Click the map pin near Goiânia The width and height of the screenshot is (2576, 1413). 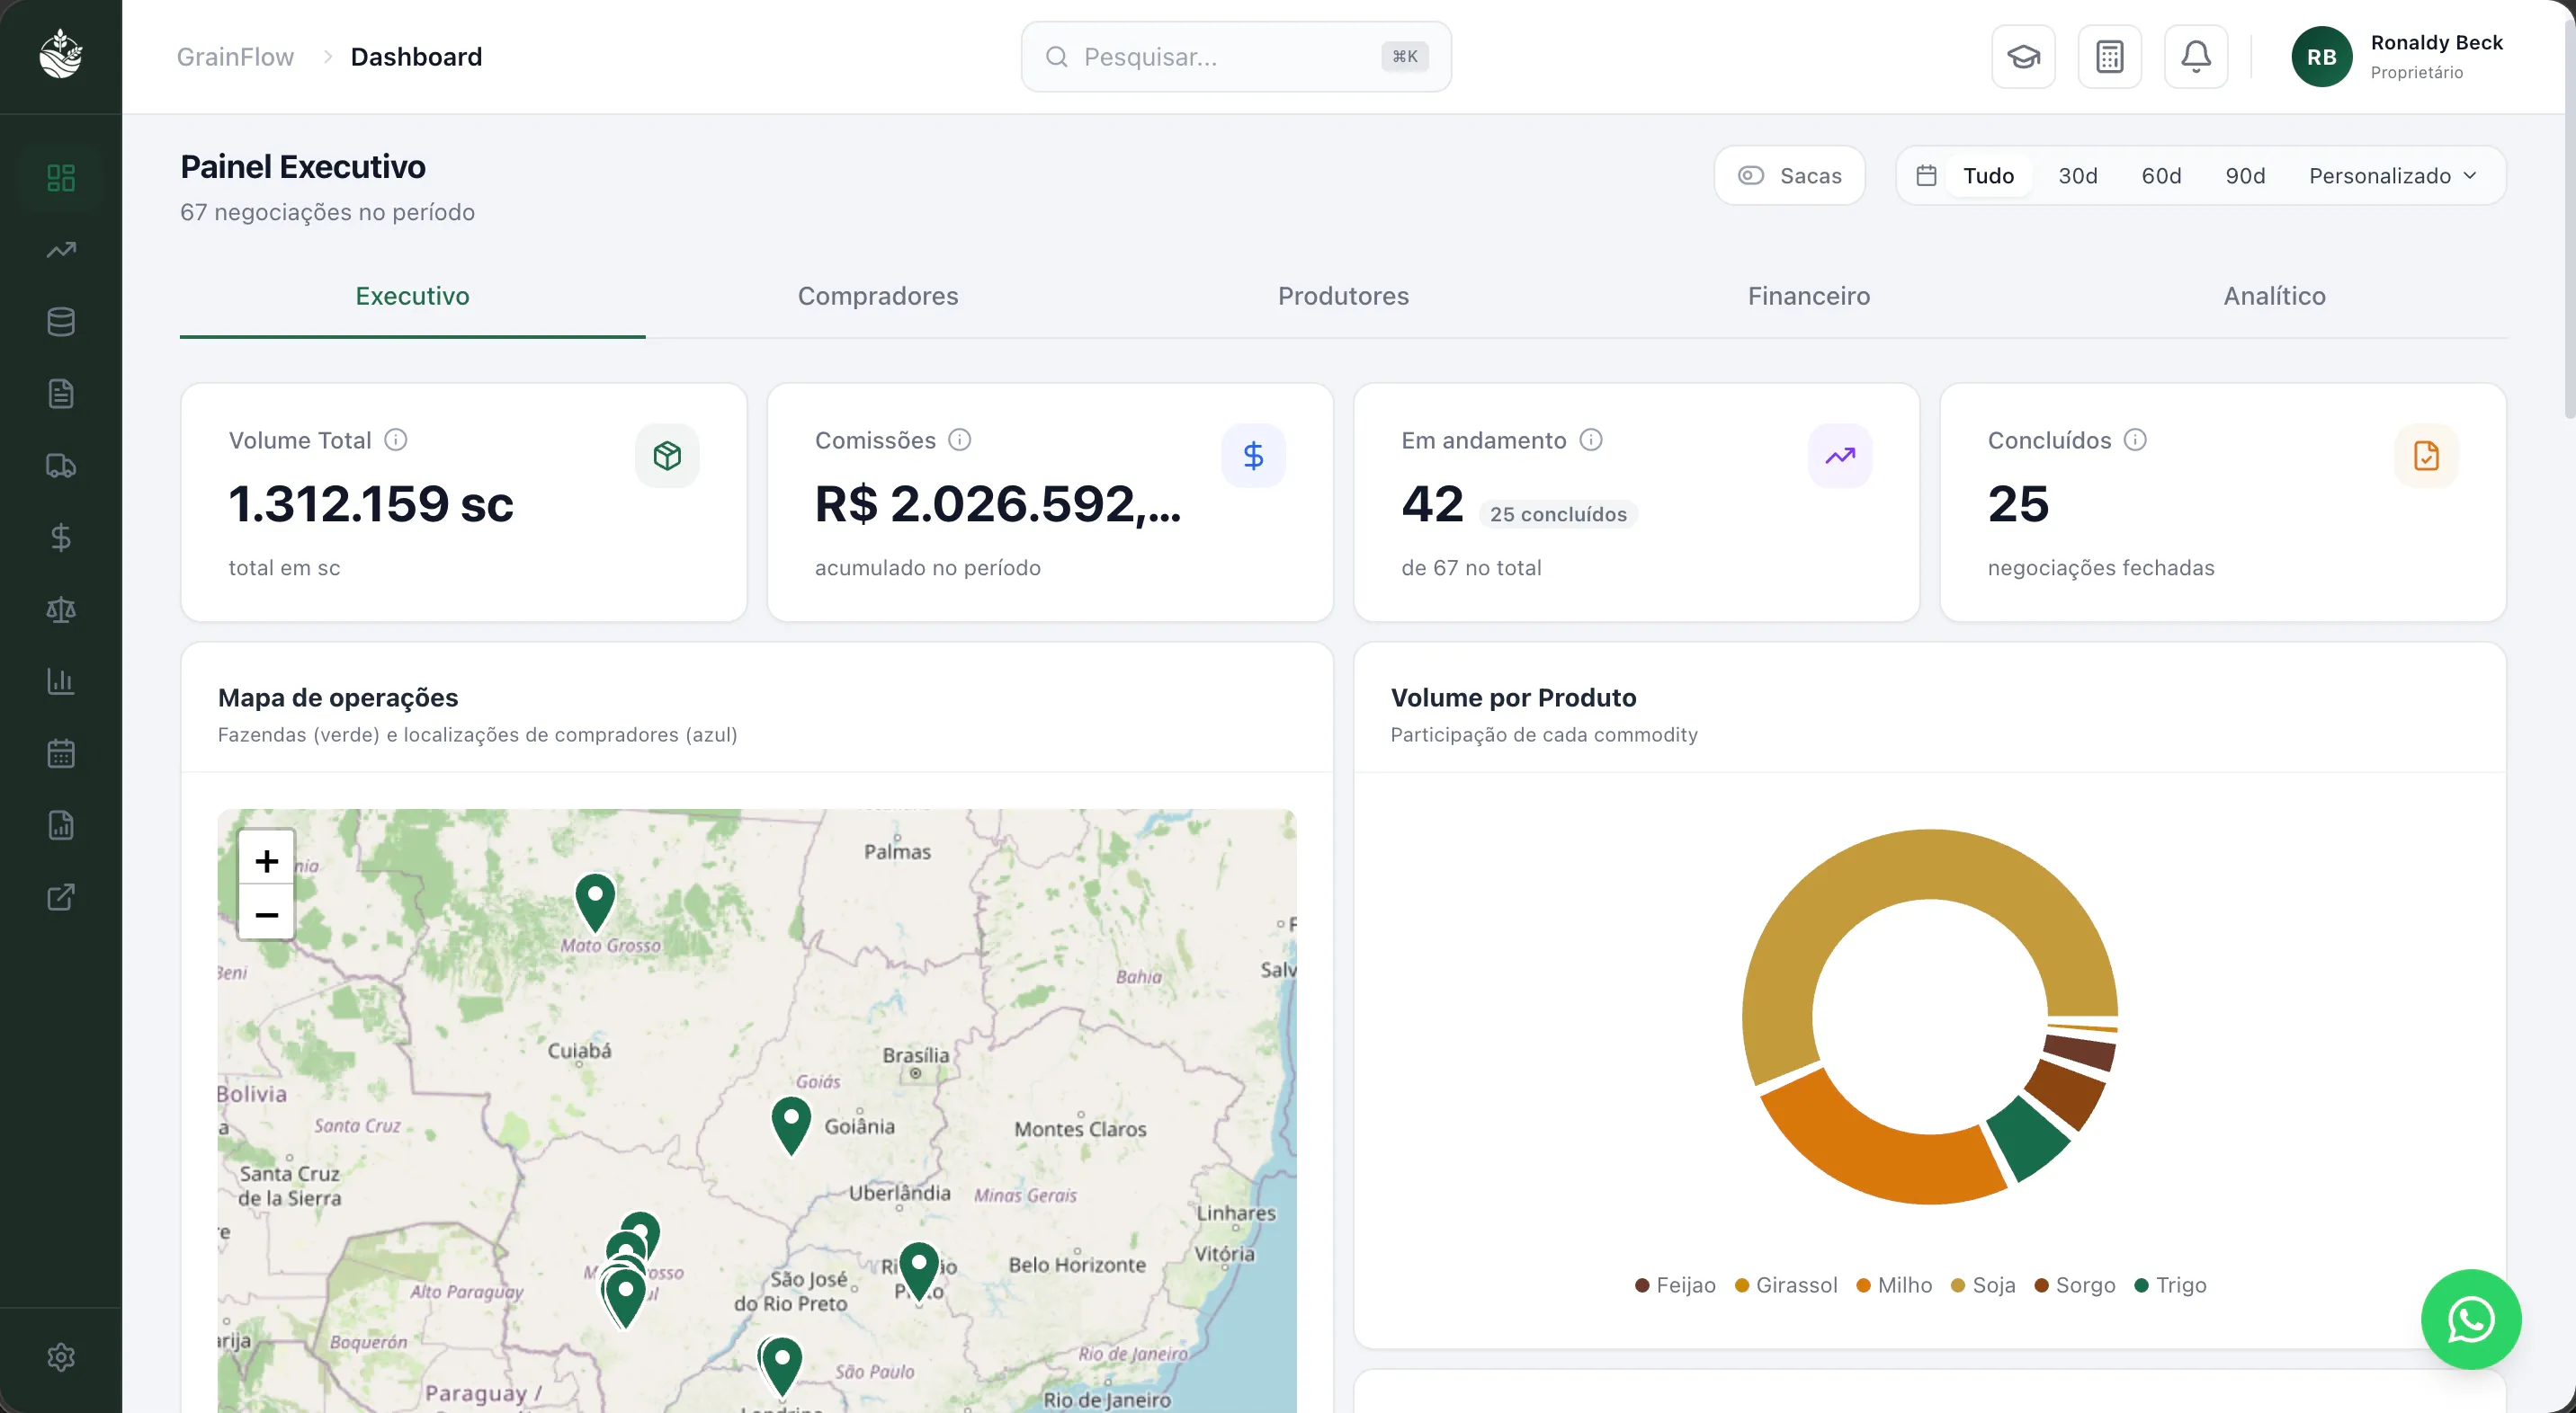click(791, 1125)
